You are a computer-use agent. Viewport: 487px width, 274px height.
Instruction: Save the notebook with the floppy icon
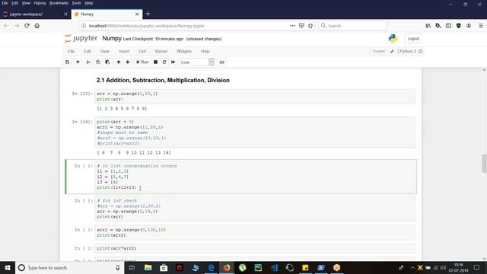click(67, 62)
